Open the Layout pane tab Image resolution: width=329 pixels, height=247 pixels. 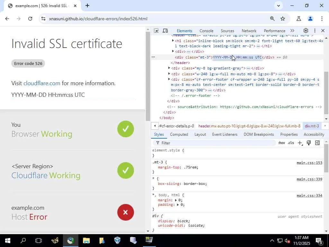(200, 134)
